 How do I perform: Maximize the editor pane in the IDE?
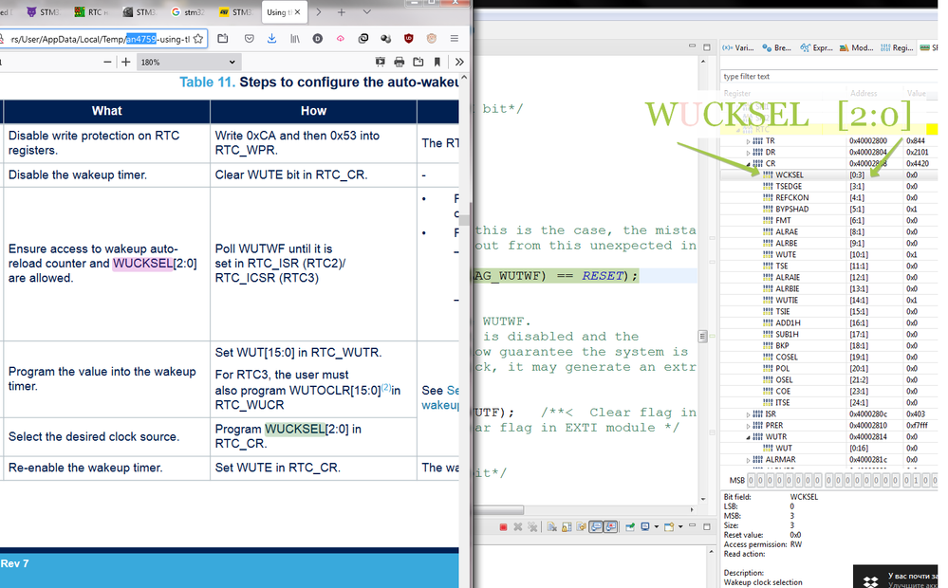(706, 46)
